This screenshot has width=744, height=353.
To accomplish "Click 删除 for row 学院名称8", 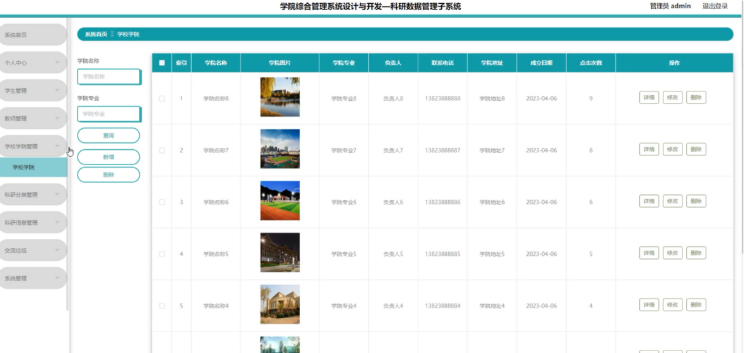I will point(696,97).
